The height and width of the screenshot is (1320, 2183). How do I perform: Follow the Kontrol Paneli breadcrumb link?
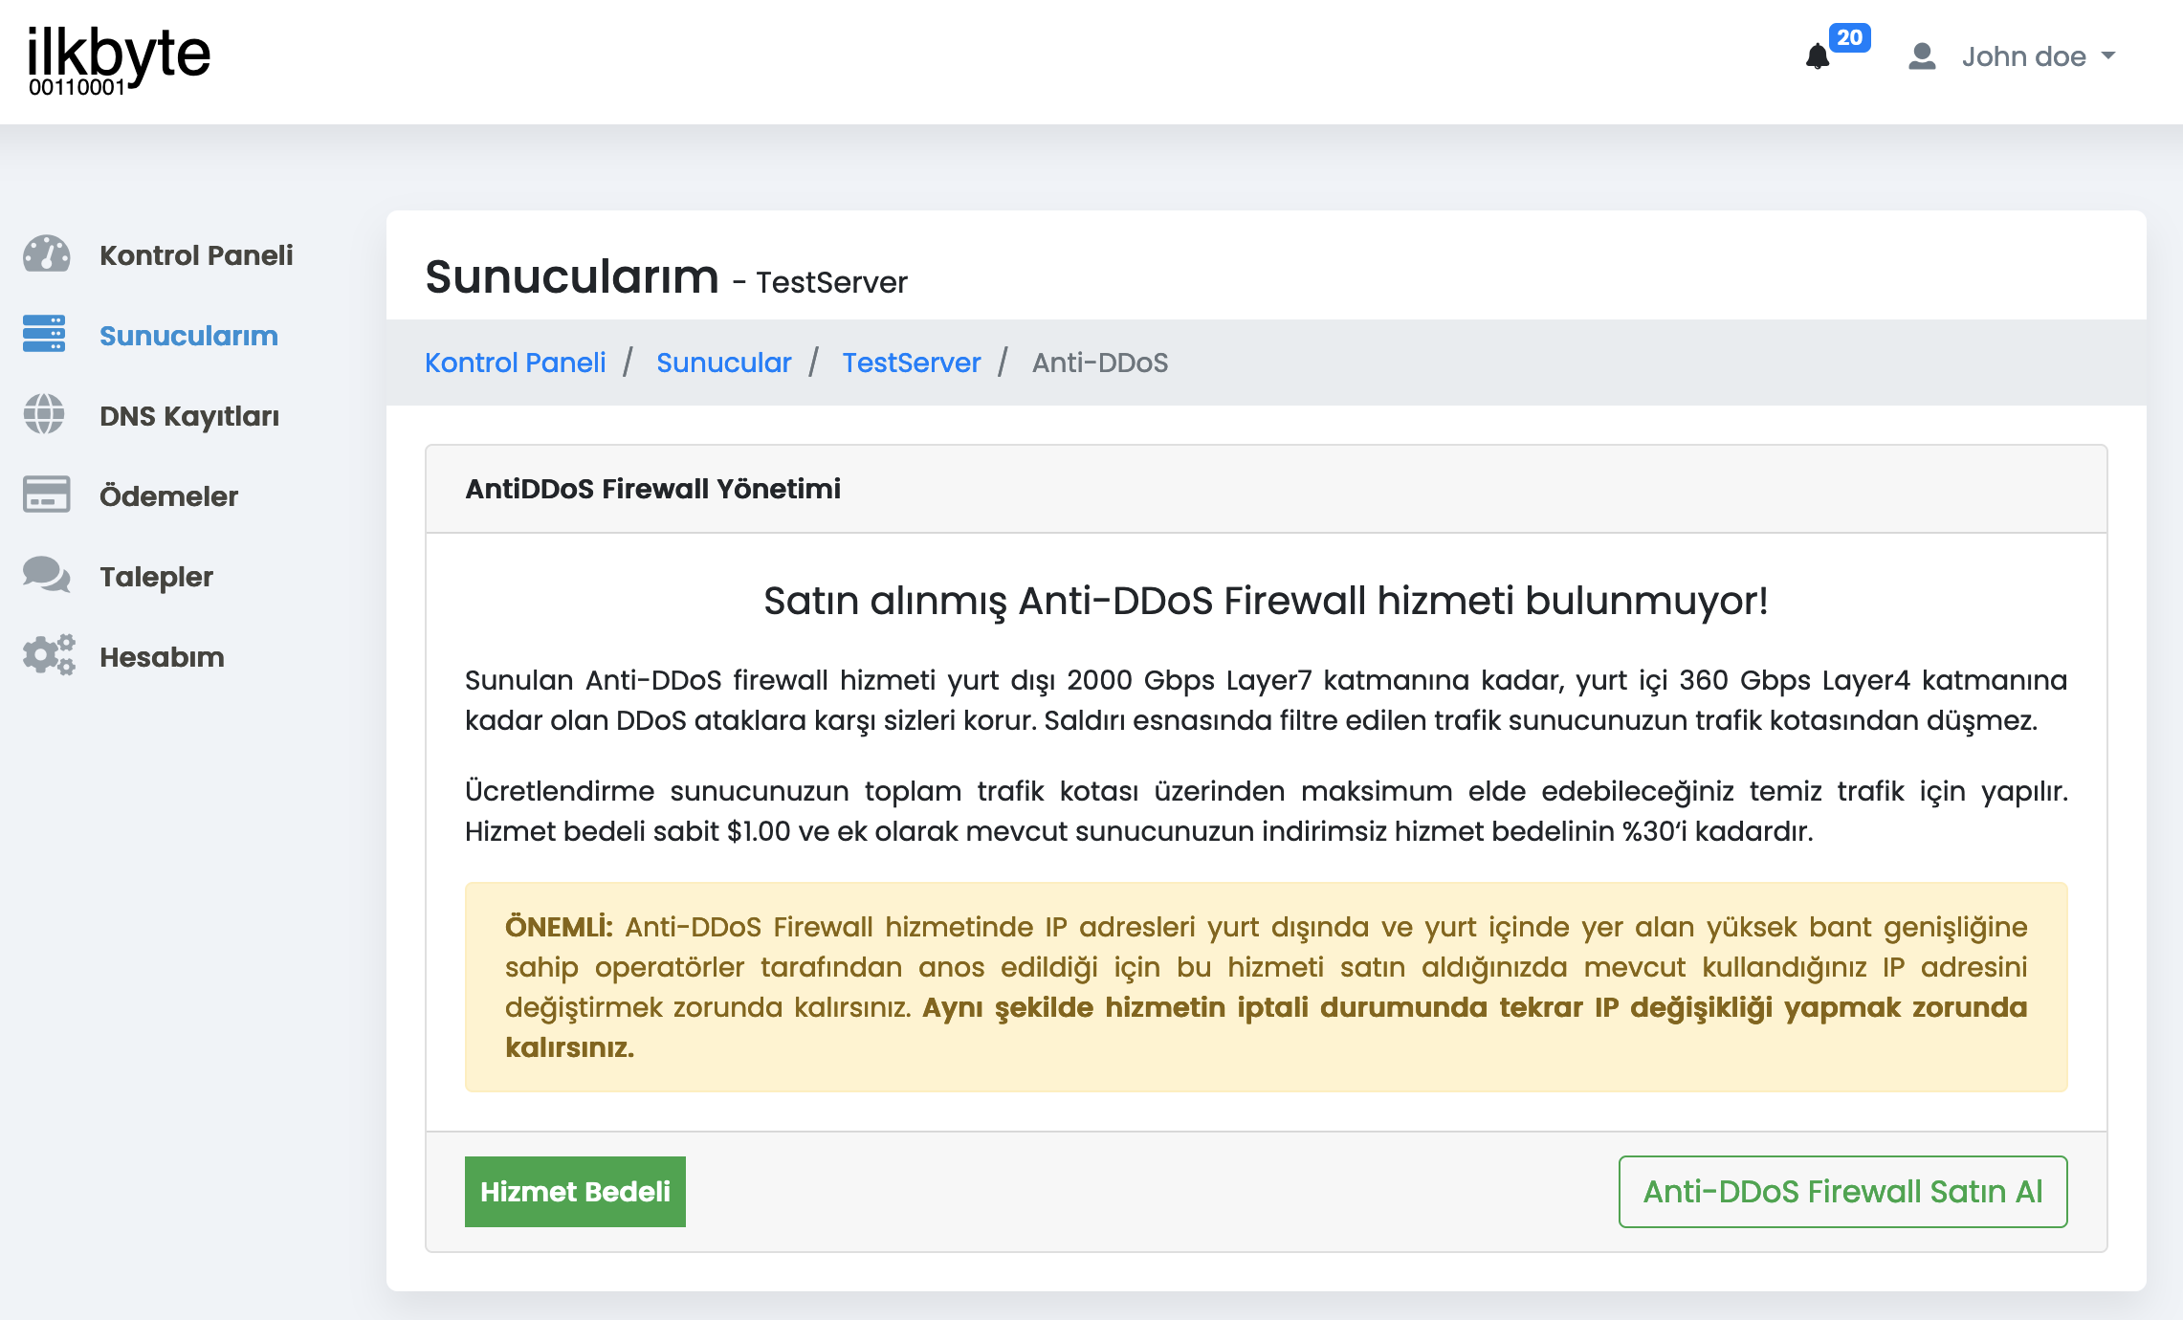515,363
